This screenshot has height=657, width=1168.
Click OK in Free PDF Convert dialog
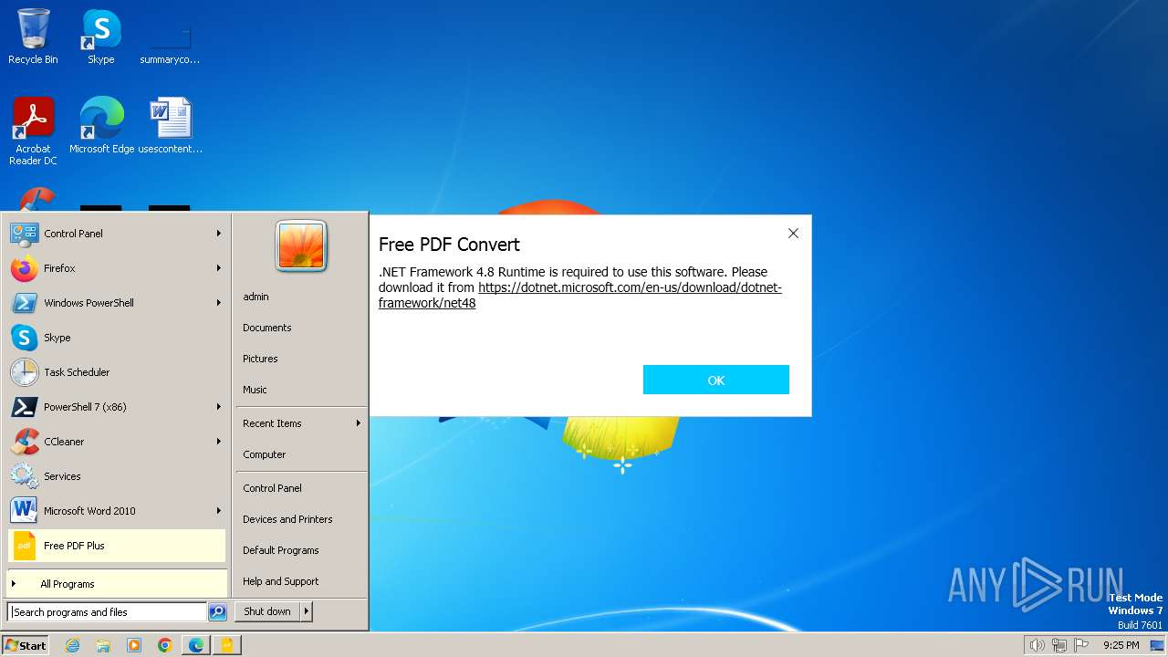[x=716, y=380]
